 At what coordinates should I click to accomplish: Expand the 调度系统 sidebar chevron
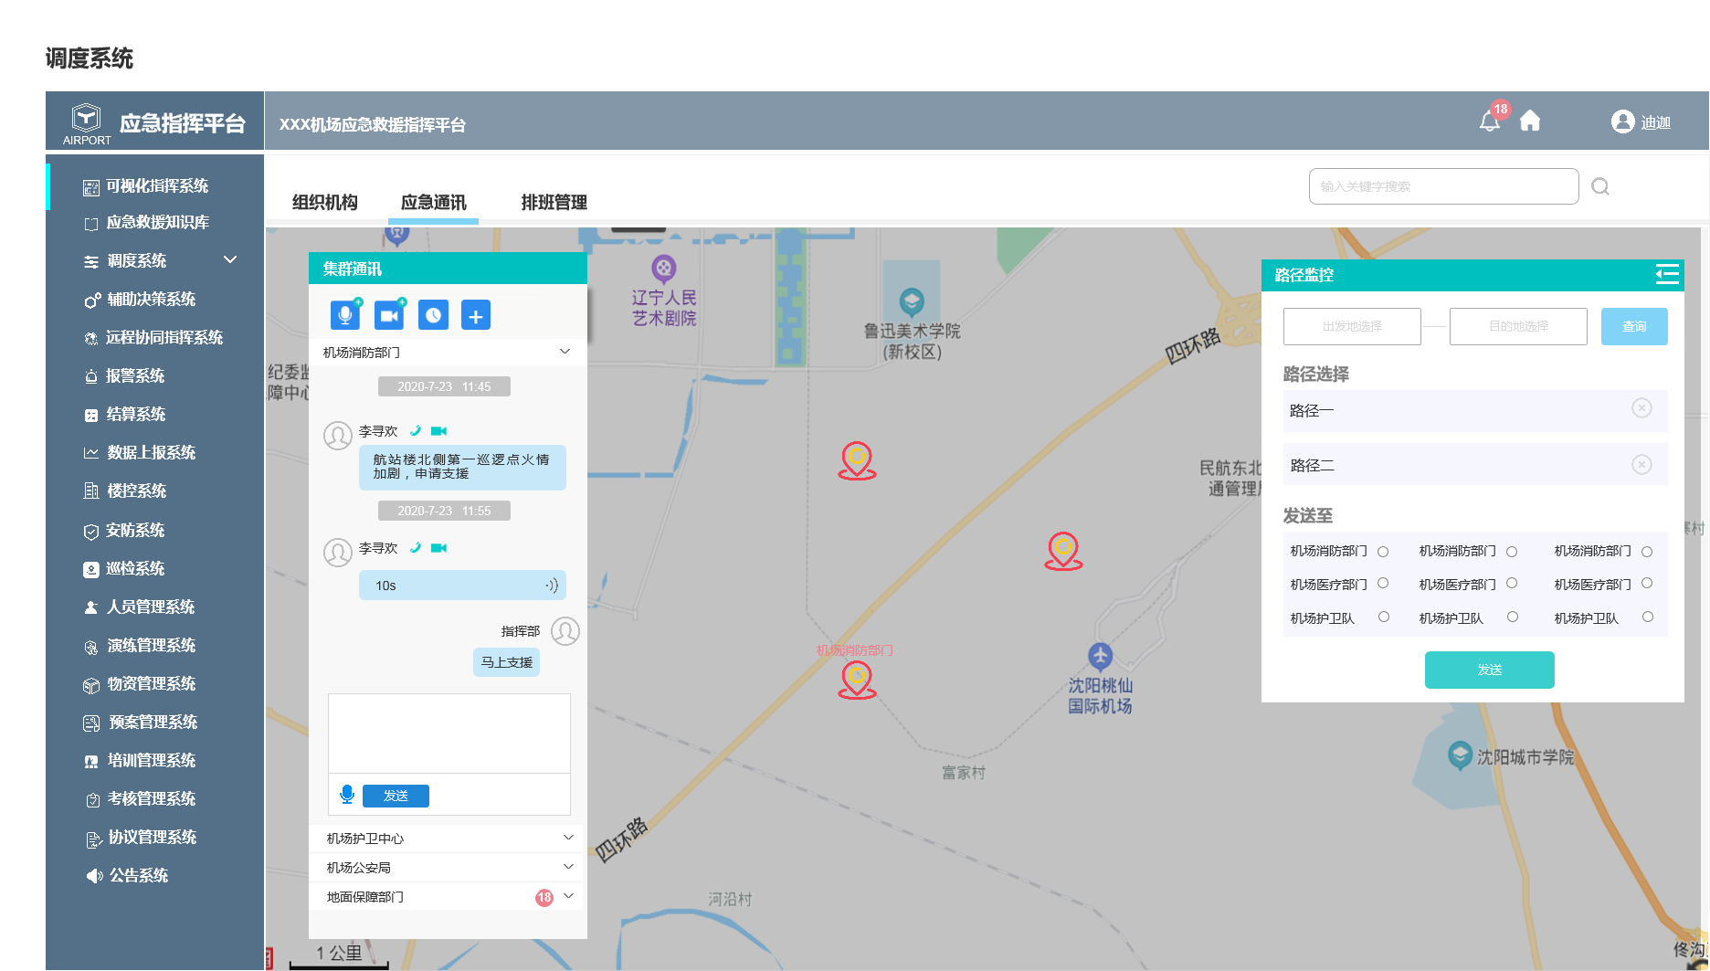click(230, 259)
